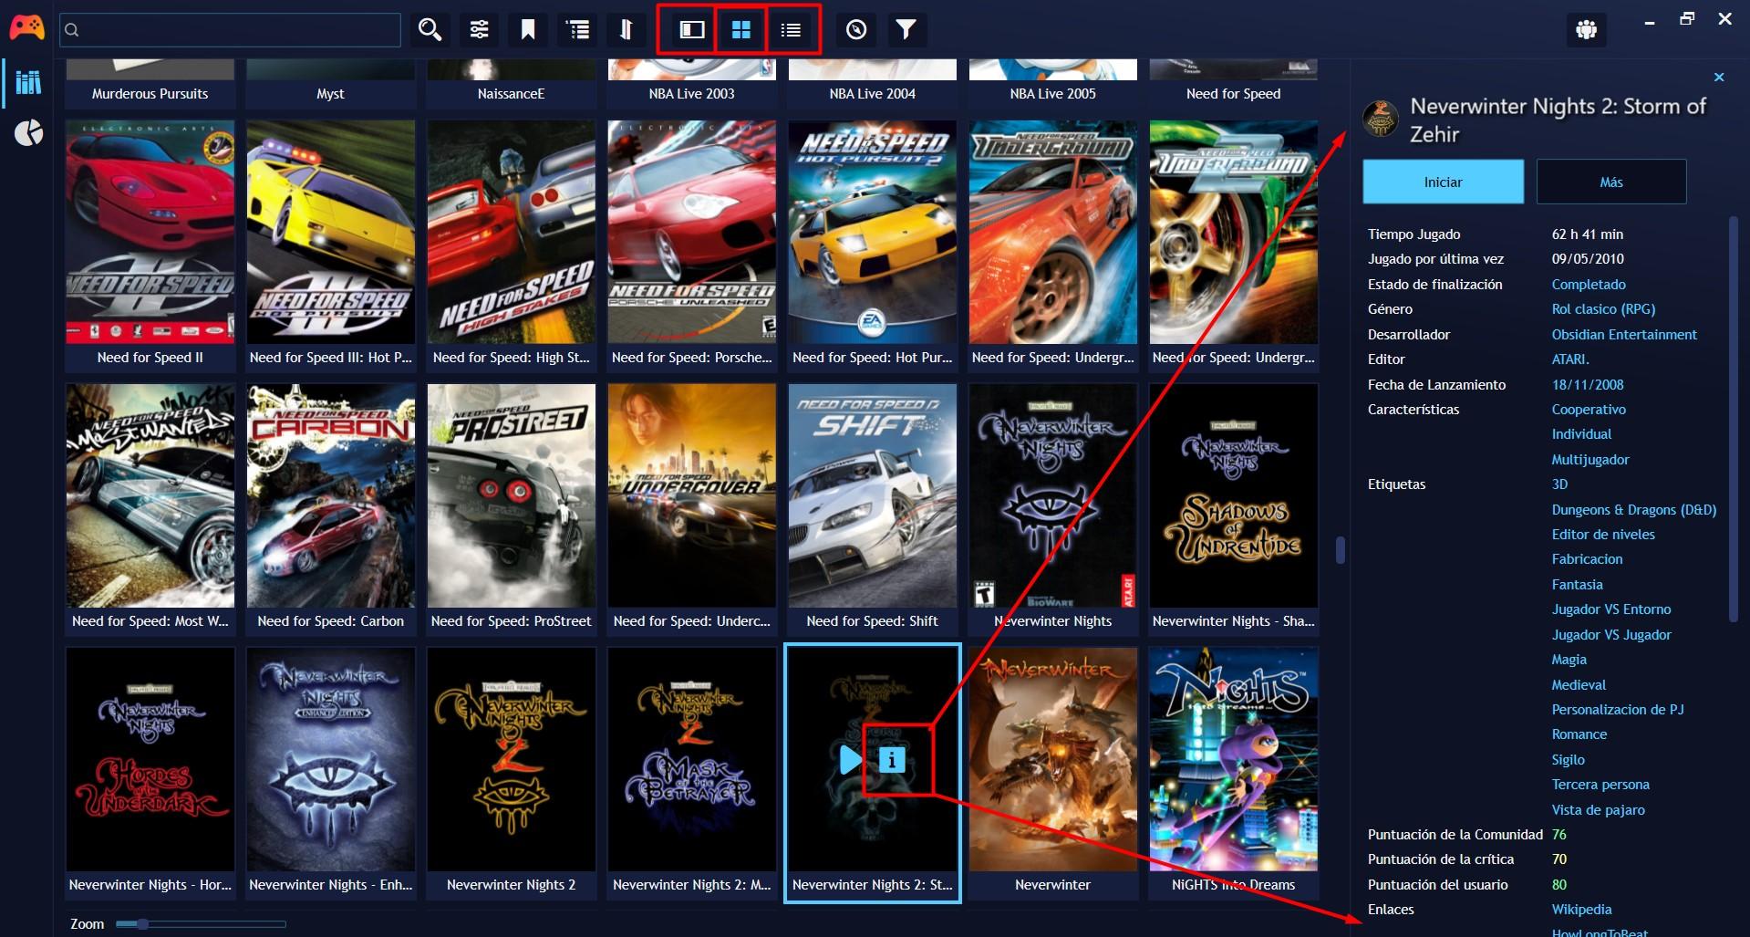
Task: Click the details panel scrollbar
Action: coord(1734,420)
